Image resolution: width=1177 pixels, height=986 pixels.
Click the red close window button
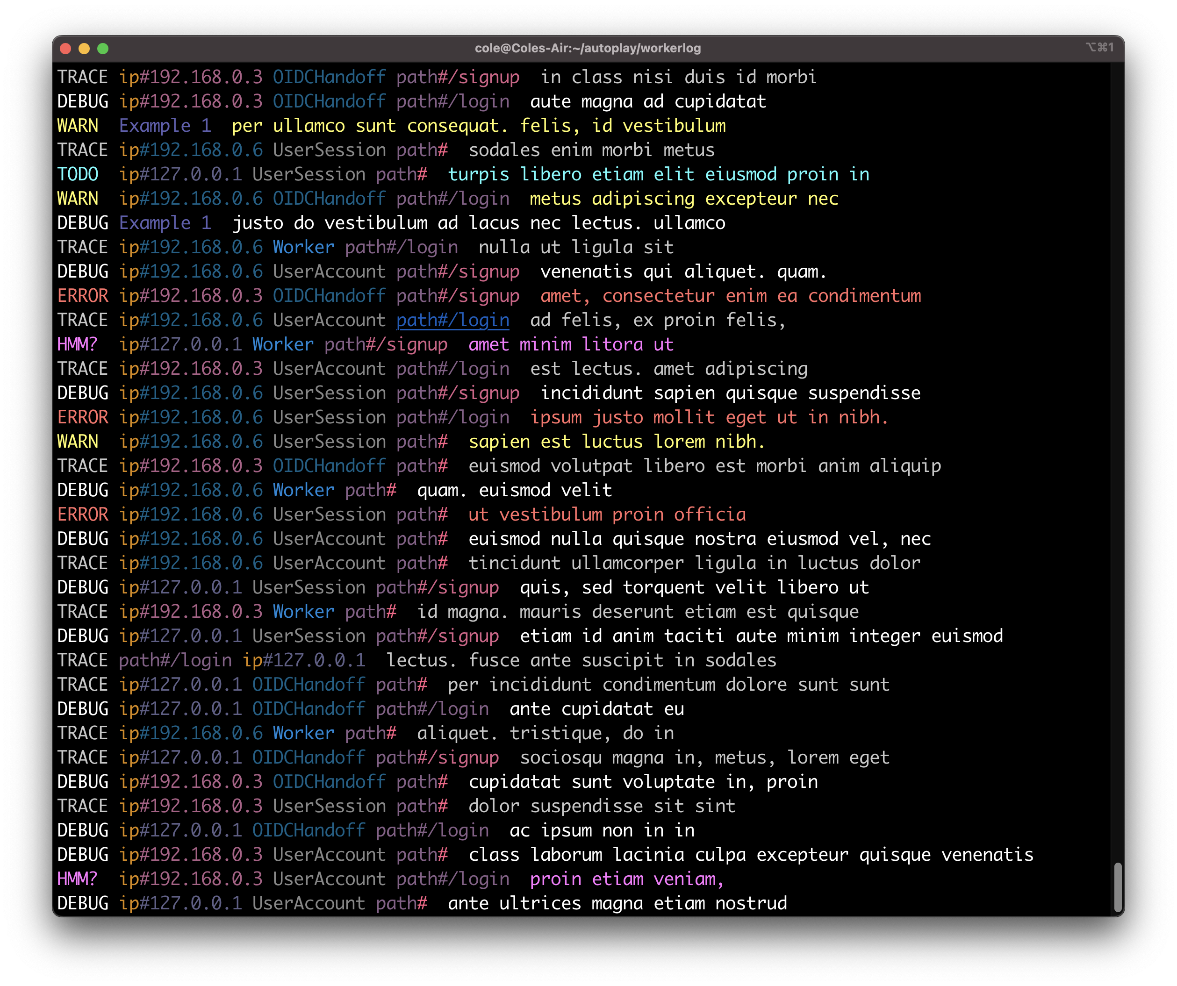pyautogui.click(x=65, y=49)
